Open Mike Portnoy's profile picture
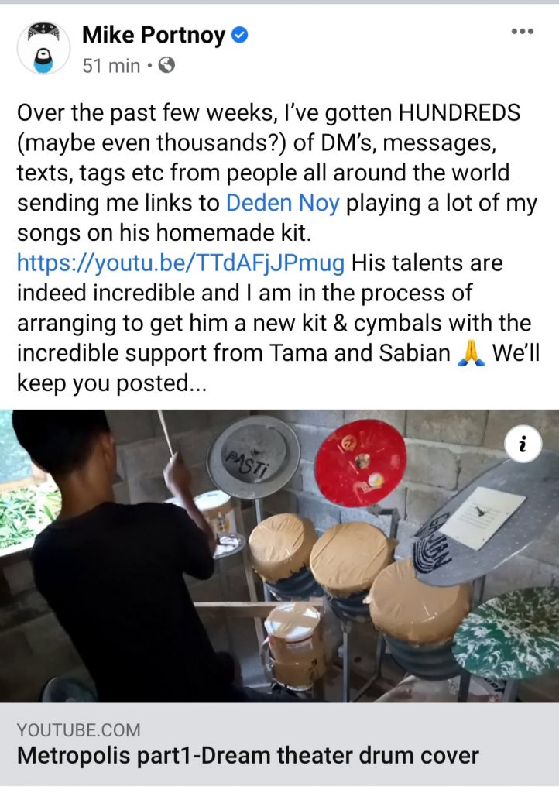 click(x=43, y=49)
